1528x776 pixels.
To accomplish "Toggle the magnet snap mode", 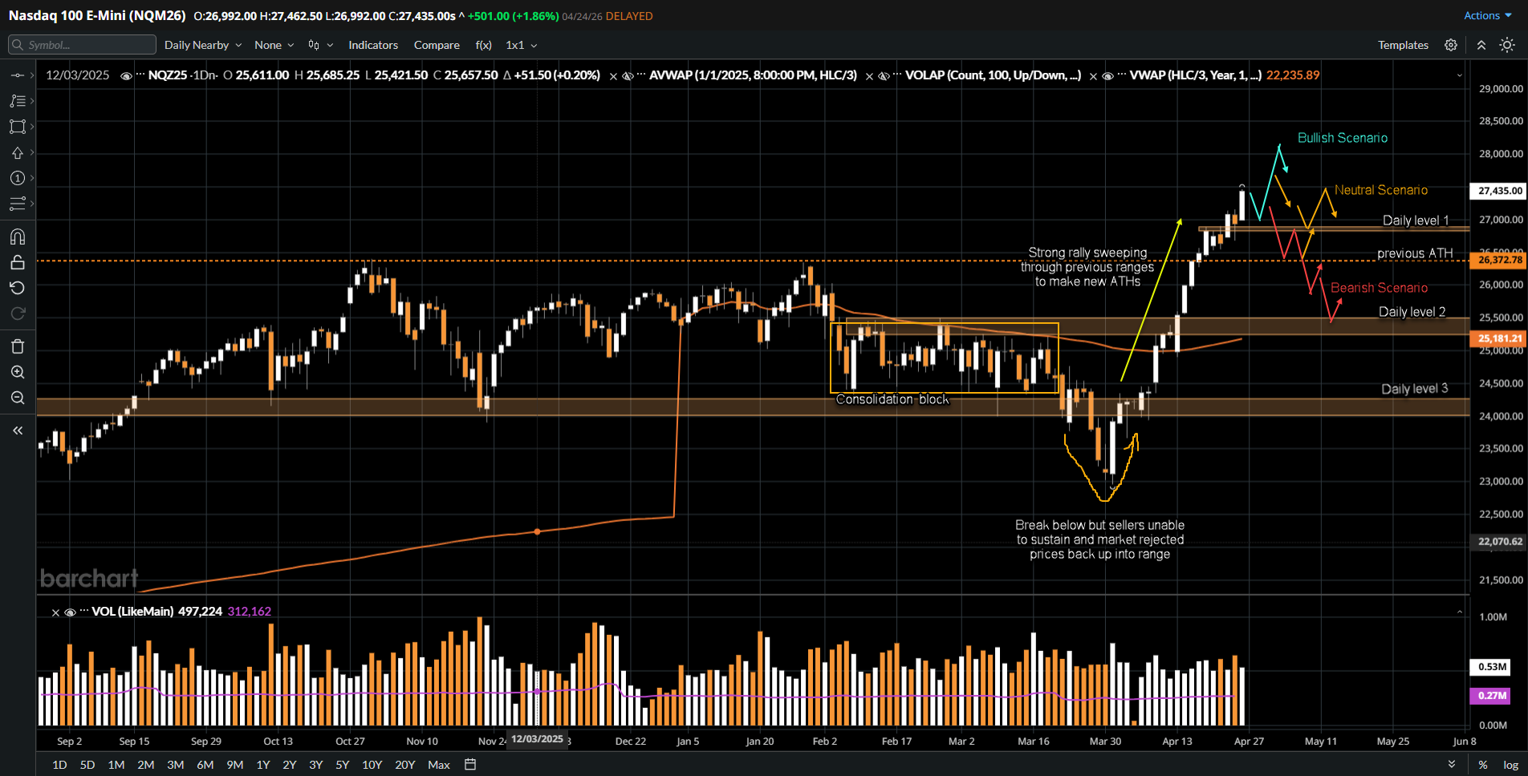I will pos(17,236).
